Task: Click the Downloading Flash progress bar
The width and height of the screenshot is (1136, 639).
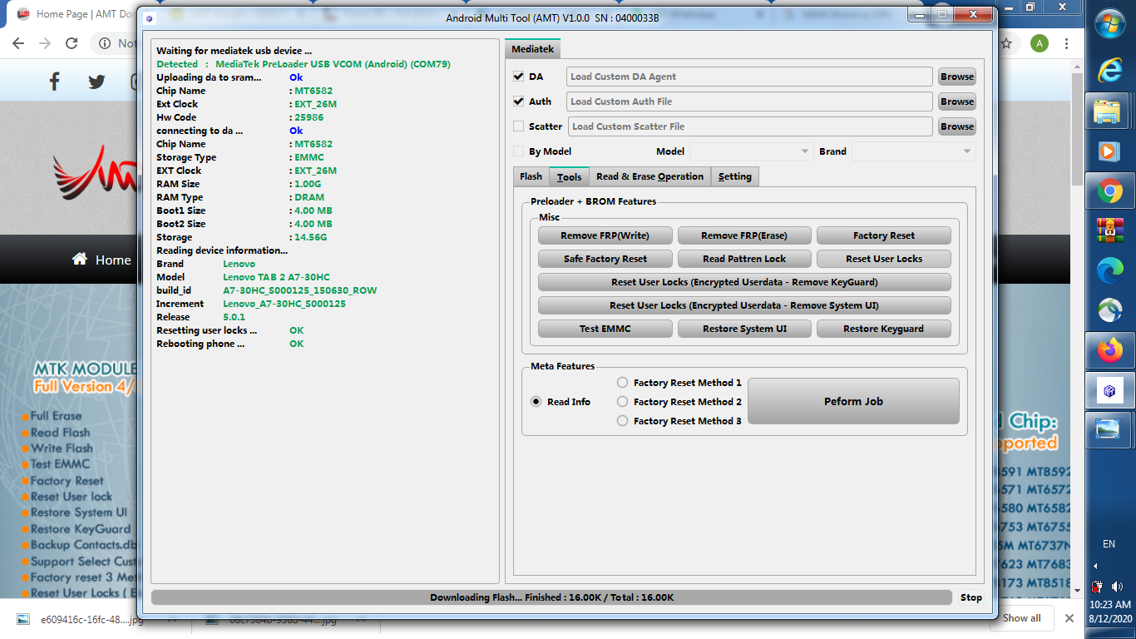Action: click(551, 597)
